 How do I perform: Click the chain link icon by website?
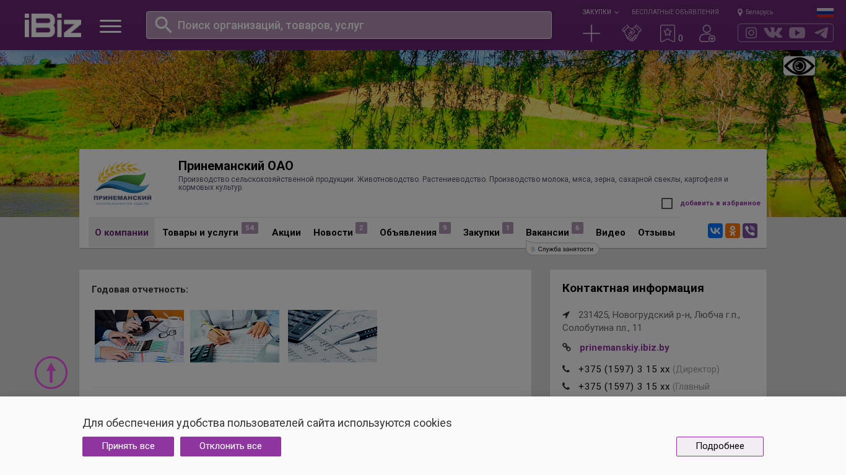click(567, 348)
